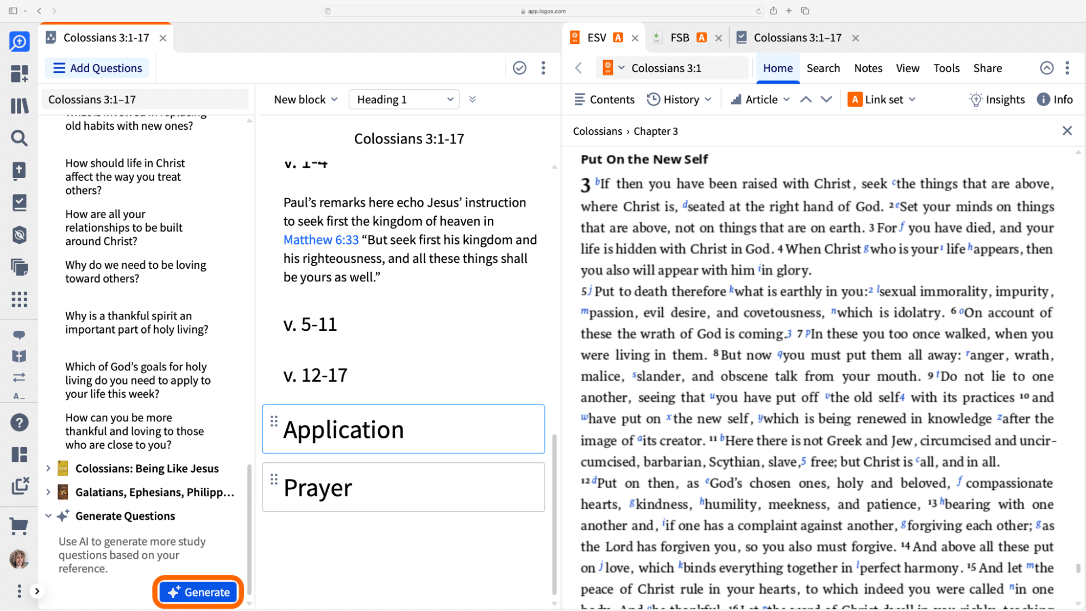Open kebab menu in the ESV panel ribbon
Image resolution: width=1086 pixels, height=611 pixels.
pyautogui.click(x=1068, y=68)
